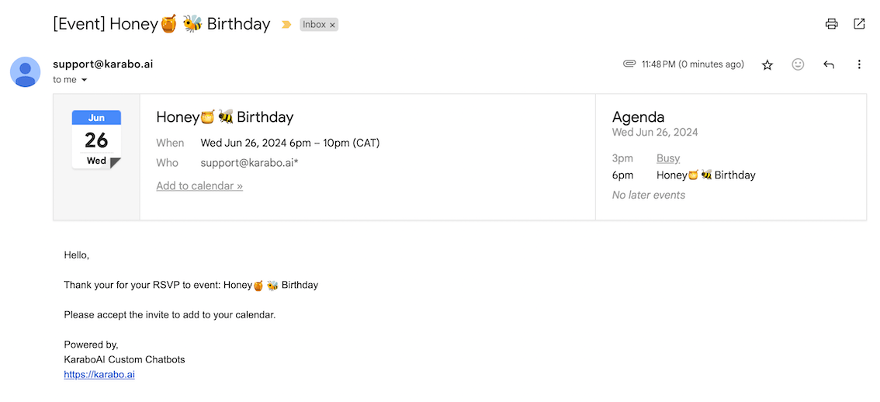Click the event title Honey Birthday in card

click(225, 117)
